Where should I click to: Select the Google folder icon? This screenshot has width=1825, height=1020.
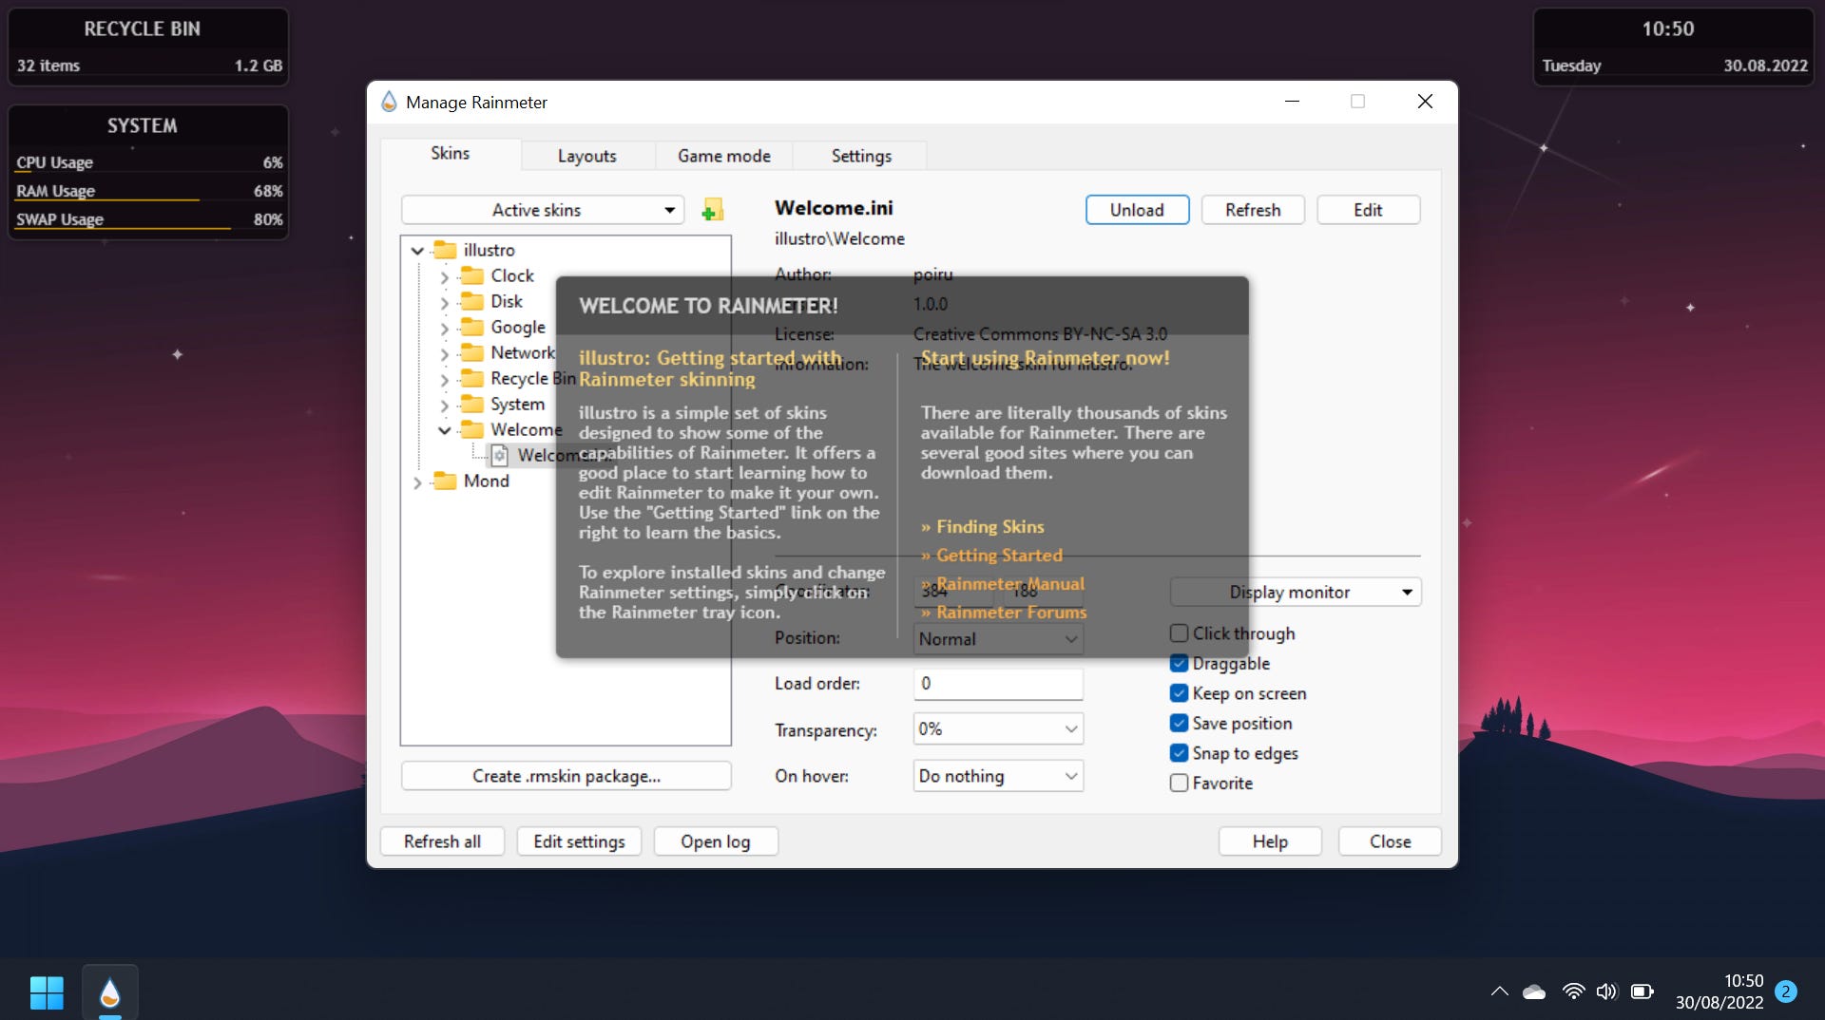point(472,327)
